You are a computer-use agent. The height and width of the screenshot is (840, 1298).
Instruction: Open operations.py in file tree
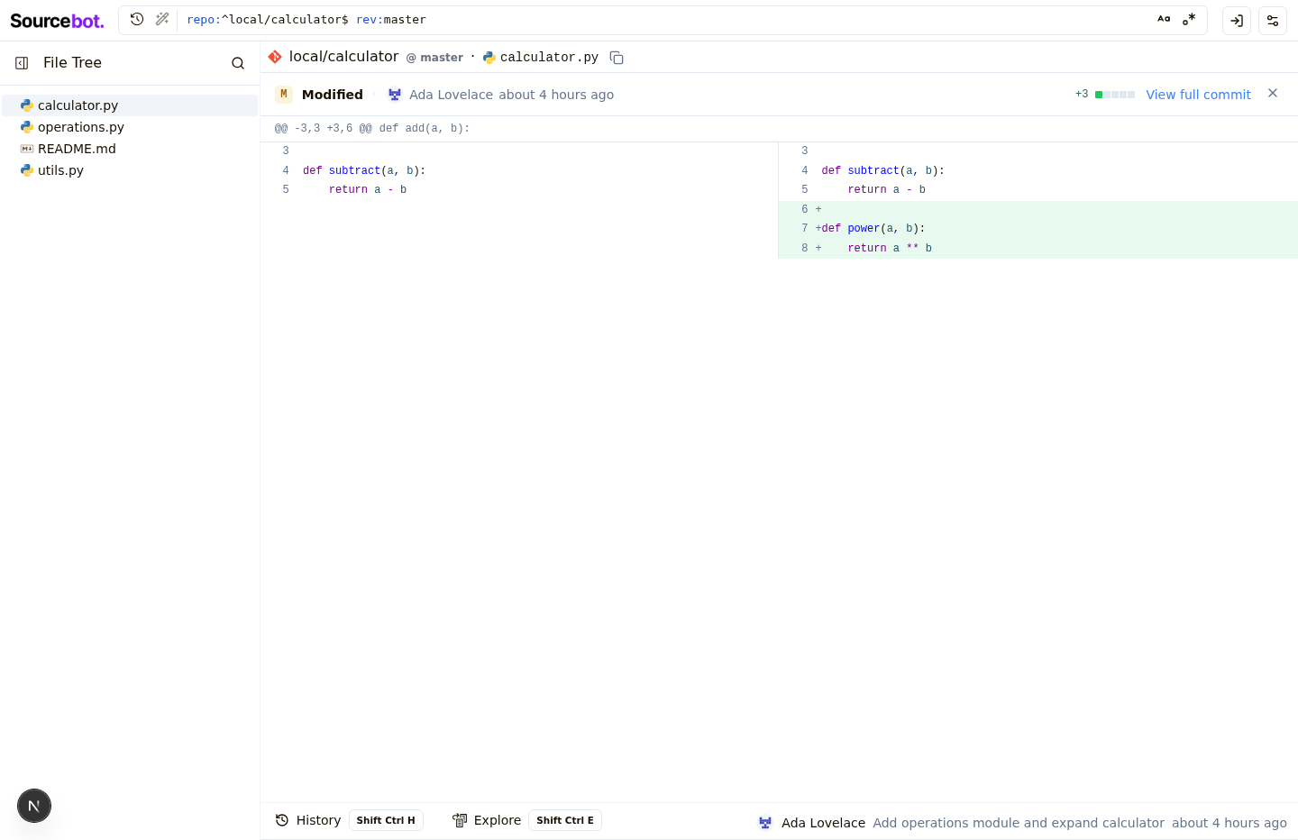pos(130,127)
